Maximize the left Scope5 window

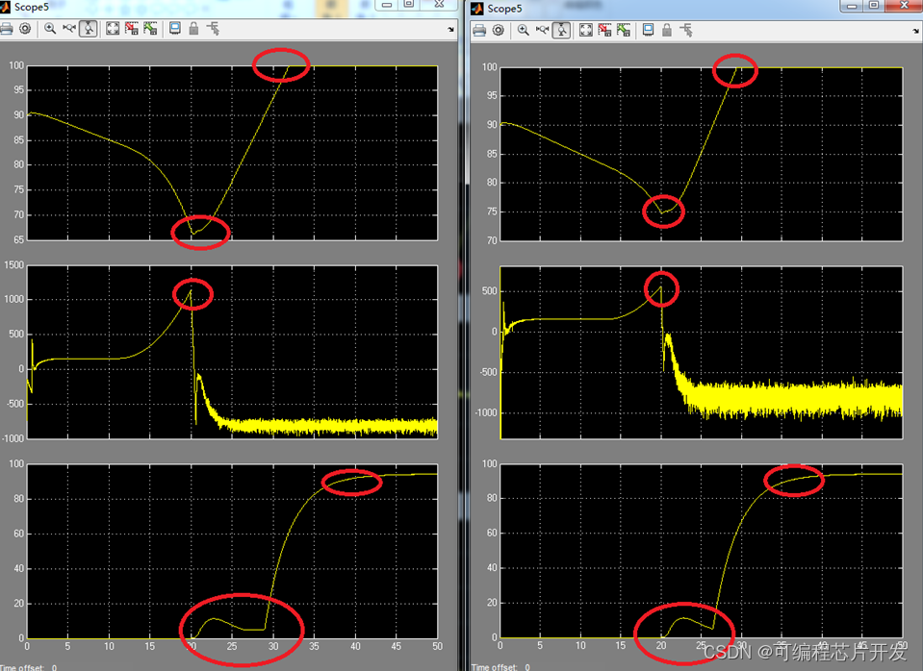409,4
